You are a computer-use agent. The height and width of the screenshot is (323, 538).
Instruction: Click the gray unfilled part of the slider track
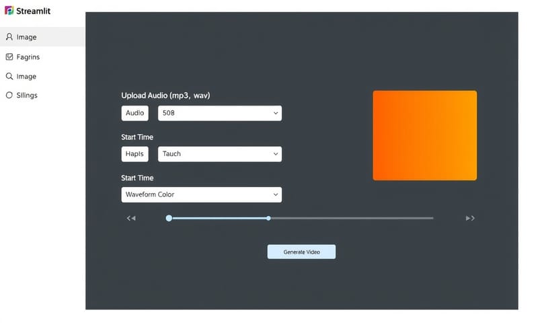350,218
